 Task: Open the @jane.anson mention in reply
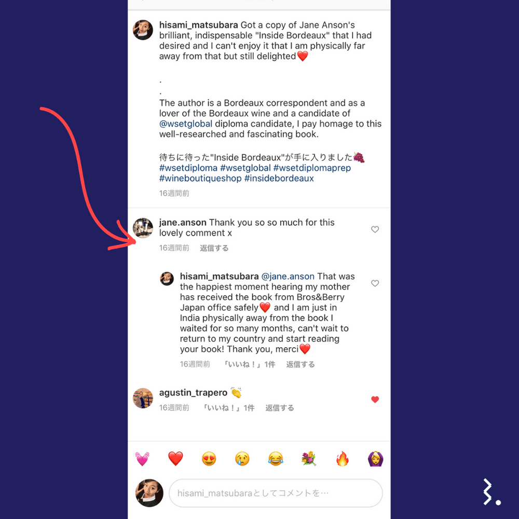coord(288,277)
